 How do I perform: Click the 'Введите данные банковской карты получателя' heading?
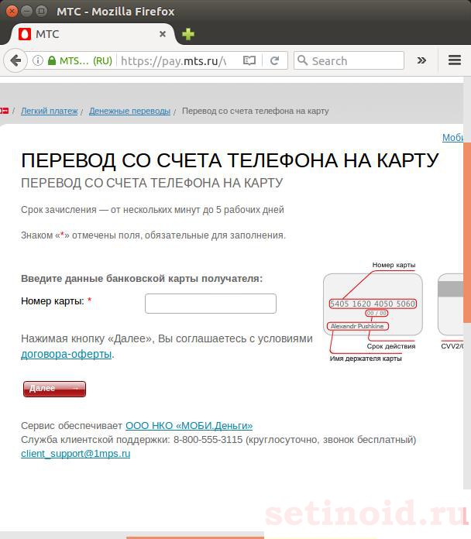click(142, 279)
